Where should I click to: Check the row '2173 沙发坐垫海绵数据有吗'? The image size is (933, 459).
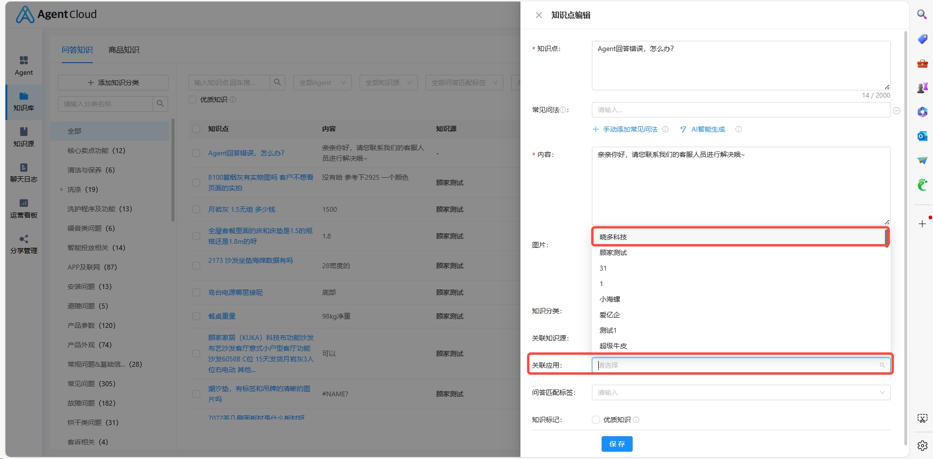(196, 266)
